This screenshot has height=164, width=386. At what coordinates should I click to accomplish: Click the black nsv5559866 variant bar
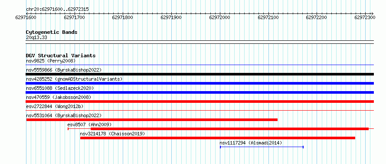[200, 74]
